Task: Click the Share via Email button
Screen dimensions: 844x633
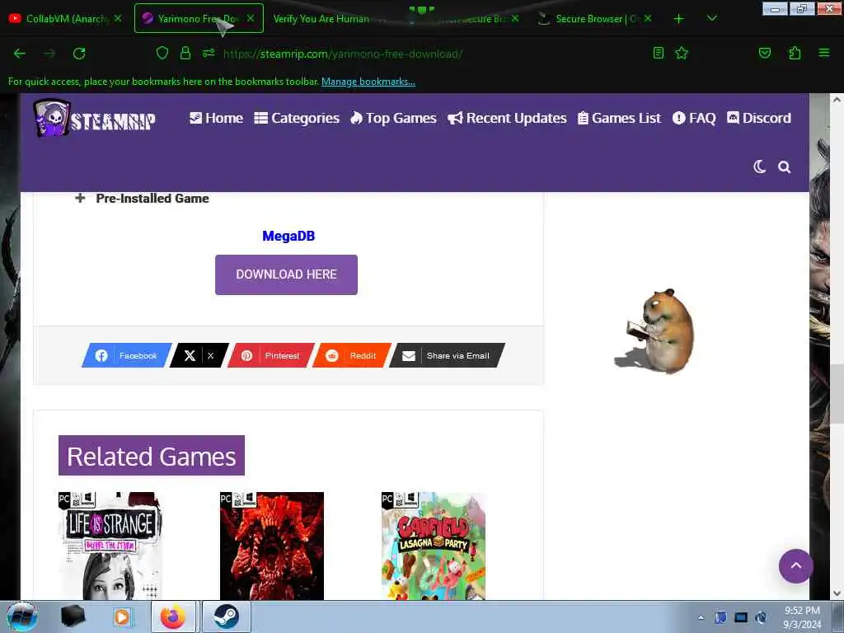Action: coord(447,355)
